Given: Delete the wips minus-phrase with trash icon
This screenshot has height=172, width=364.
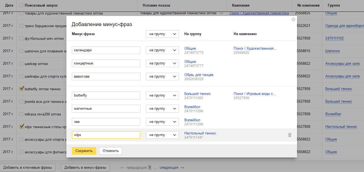Looking at the screenshot, I should (x=290, y=135).
